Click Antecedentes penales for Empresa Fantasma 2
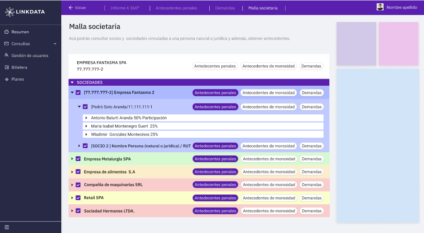The image size is (424, 233). 215,93
